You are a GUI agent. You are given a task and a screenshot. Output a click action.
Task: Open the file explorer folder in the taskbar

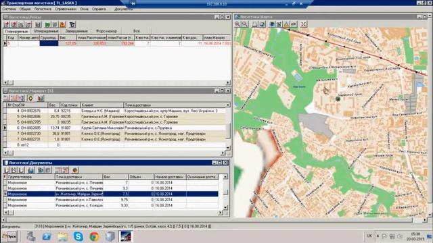point(62,236)
